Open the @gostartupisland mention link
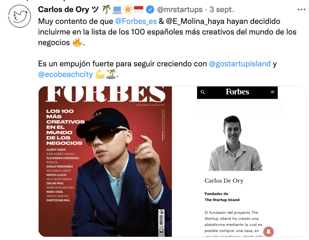The height and width of the screenshot is (240, 309). [240, 64]
